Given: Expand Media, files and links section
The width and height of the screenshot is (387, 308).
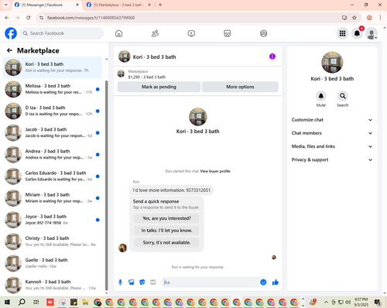Looking at the screenshot, I should pos(332,146).
